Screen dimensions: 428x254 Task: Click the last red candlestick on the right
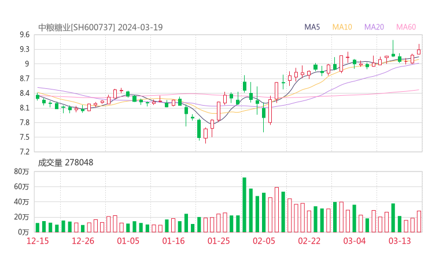point(419,50)
